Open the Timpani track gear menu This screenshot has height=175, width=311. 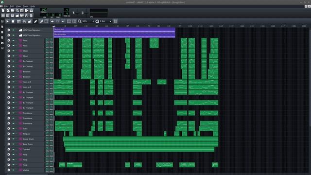click(9, 134)
